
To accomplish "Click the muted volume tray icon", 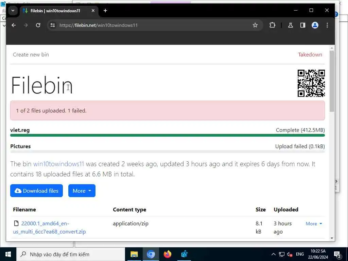I will pyautogui.click(x=290, y=254).
